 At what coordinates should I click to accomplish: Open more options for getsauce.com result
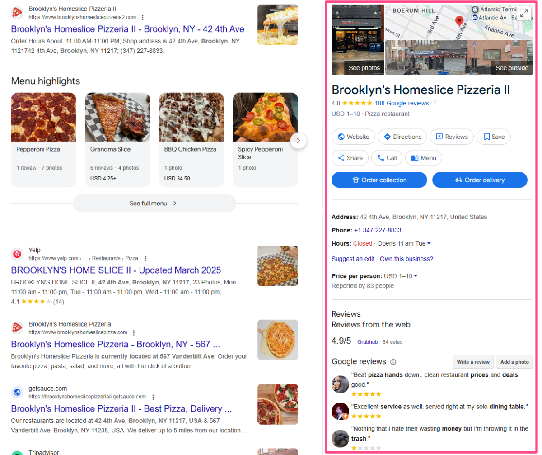pos(153,397)
